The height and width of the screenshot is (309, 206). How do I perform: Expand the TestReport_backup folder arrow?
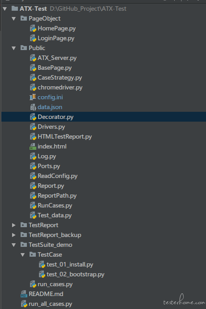(x=13, y=235)
